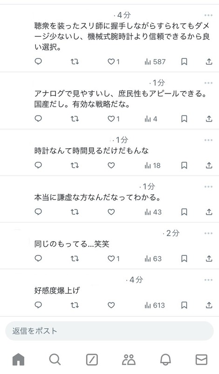Click the 返信をポスト reply field
219x374 pixels.
[109, 331]
